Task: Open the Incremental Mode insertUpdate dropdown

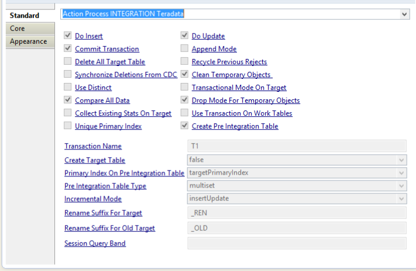Action: (x=297, y=199)
